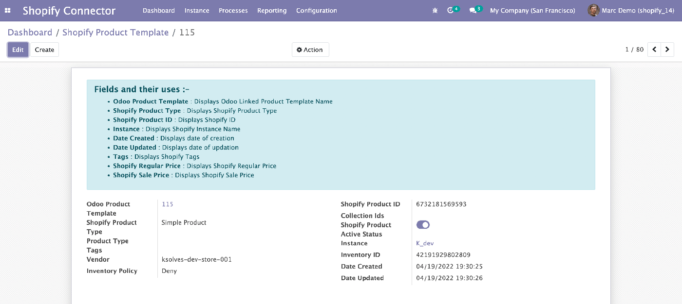Click the Tags field label

click(x=95, y=250)
